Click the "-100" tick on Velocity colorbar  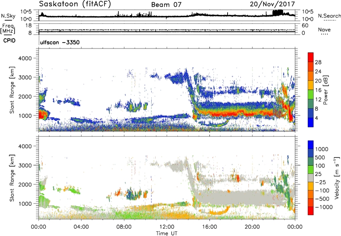(322, 190)
